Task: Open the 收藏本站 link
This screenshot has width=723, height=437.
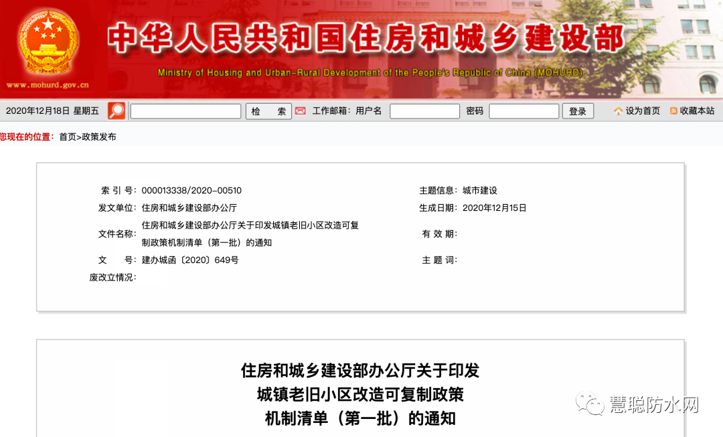Action: (697, 111)
